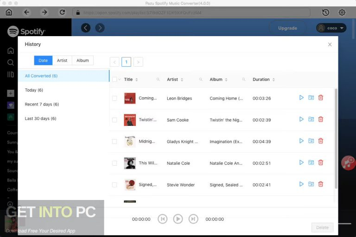Play the Gladys Knight track
Image resolution: width=356 pixels, height=237 pixels.
[x=301, y=141]
